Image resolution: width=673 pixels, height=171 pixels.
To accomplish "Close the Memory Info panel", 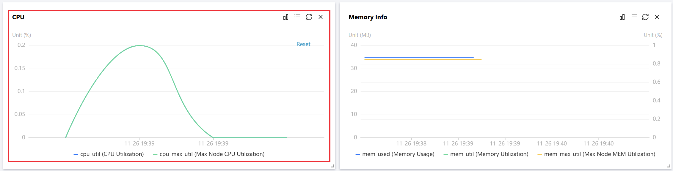I will pyautogui.click(x=657, y=17).
